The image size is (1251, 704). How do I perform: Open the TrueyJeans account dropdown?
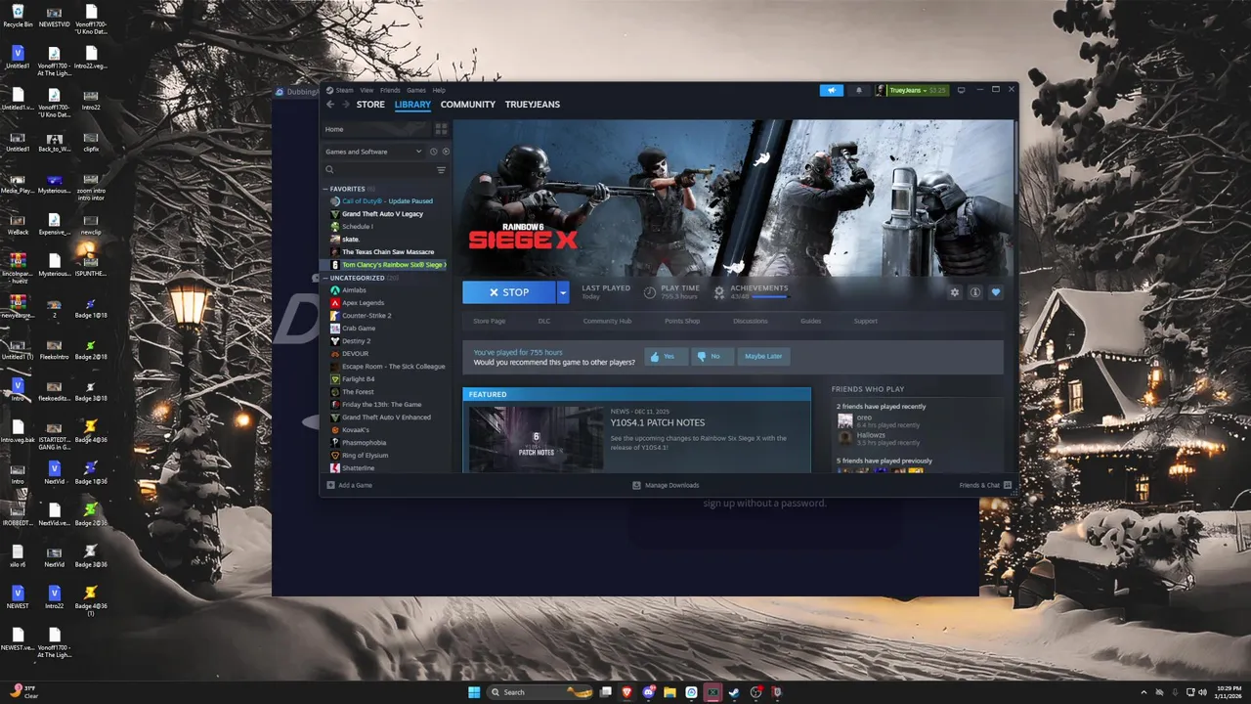pyautogui.click(x=911, y=90)
